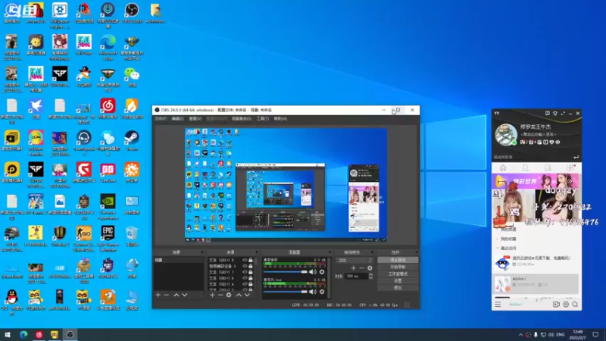The height and width of the screenshot is (341, 606).
Task: Hide source 视频捕获设备 3 via eye icon
Action: [244, 266]
